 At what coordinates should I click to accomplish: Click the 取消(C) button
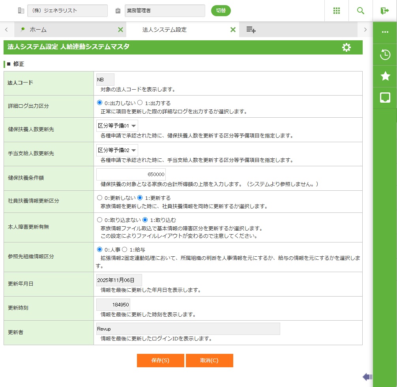[209, 361]
